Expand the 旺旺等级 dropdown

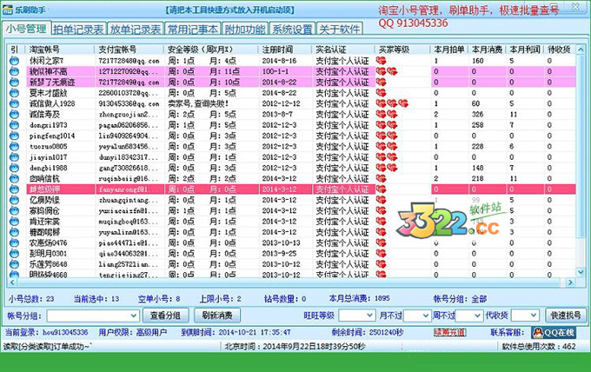[370, 316]
